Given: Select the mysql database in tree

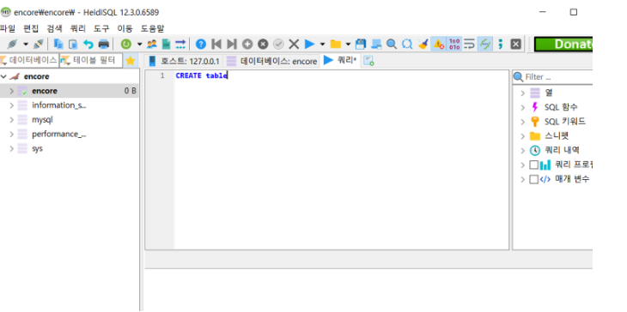Looking at the screenshot, I should [x=42, y=120].
